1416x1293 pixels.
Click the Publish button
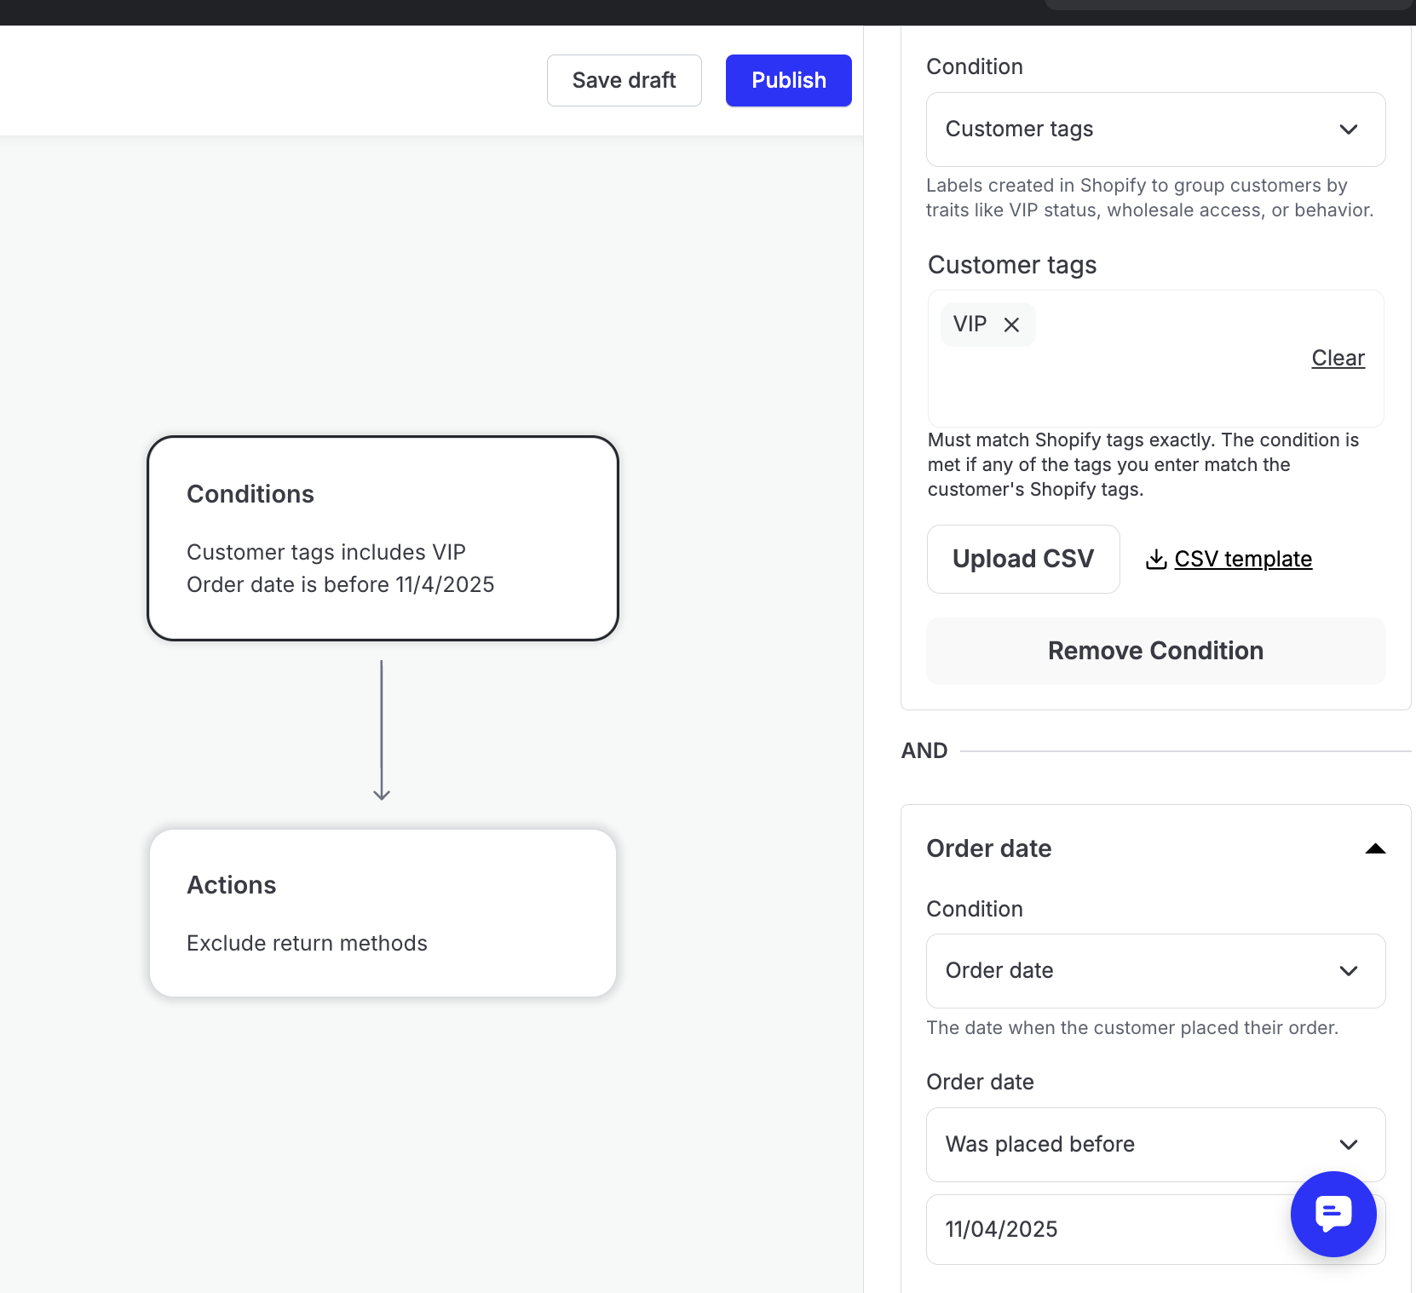point(788,81)
